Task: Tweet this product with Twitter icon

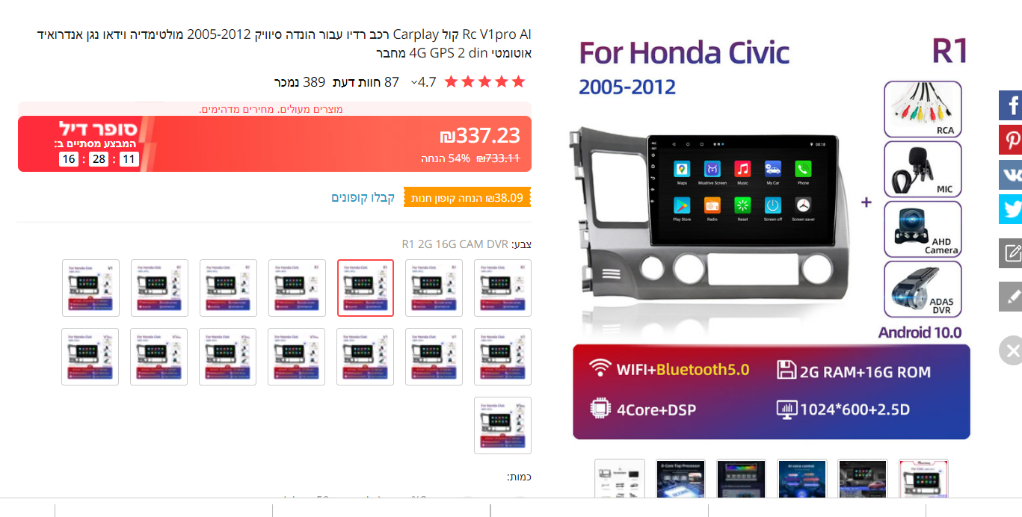Action: pyautogui.click(x=1011, y=209)
